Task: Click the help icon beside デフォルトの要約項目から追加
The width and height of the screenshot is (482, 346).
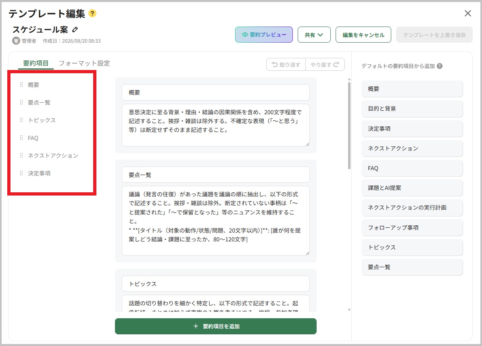Action: pos(440,66)
